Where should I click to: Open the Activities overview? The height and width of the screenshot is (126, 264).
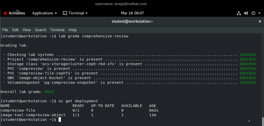click(x=17, y=13)
